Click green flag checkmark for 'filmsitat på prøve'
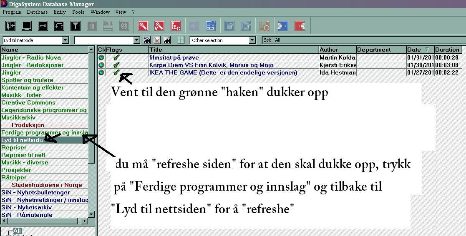The image size is (466, 236). [x=116, y=57]
